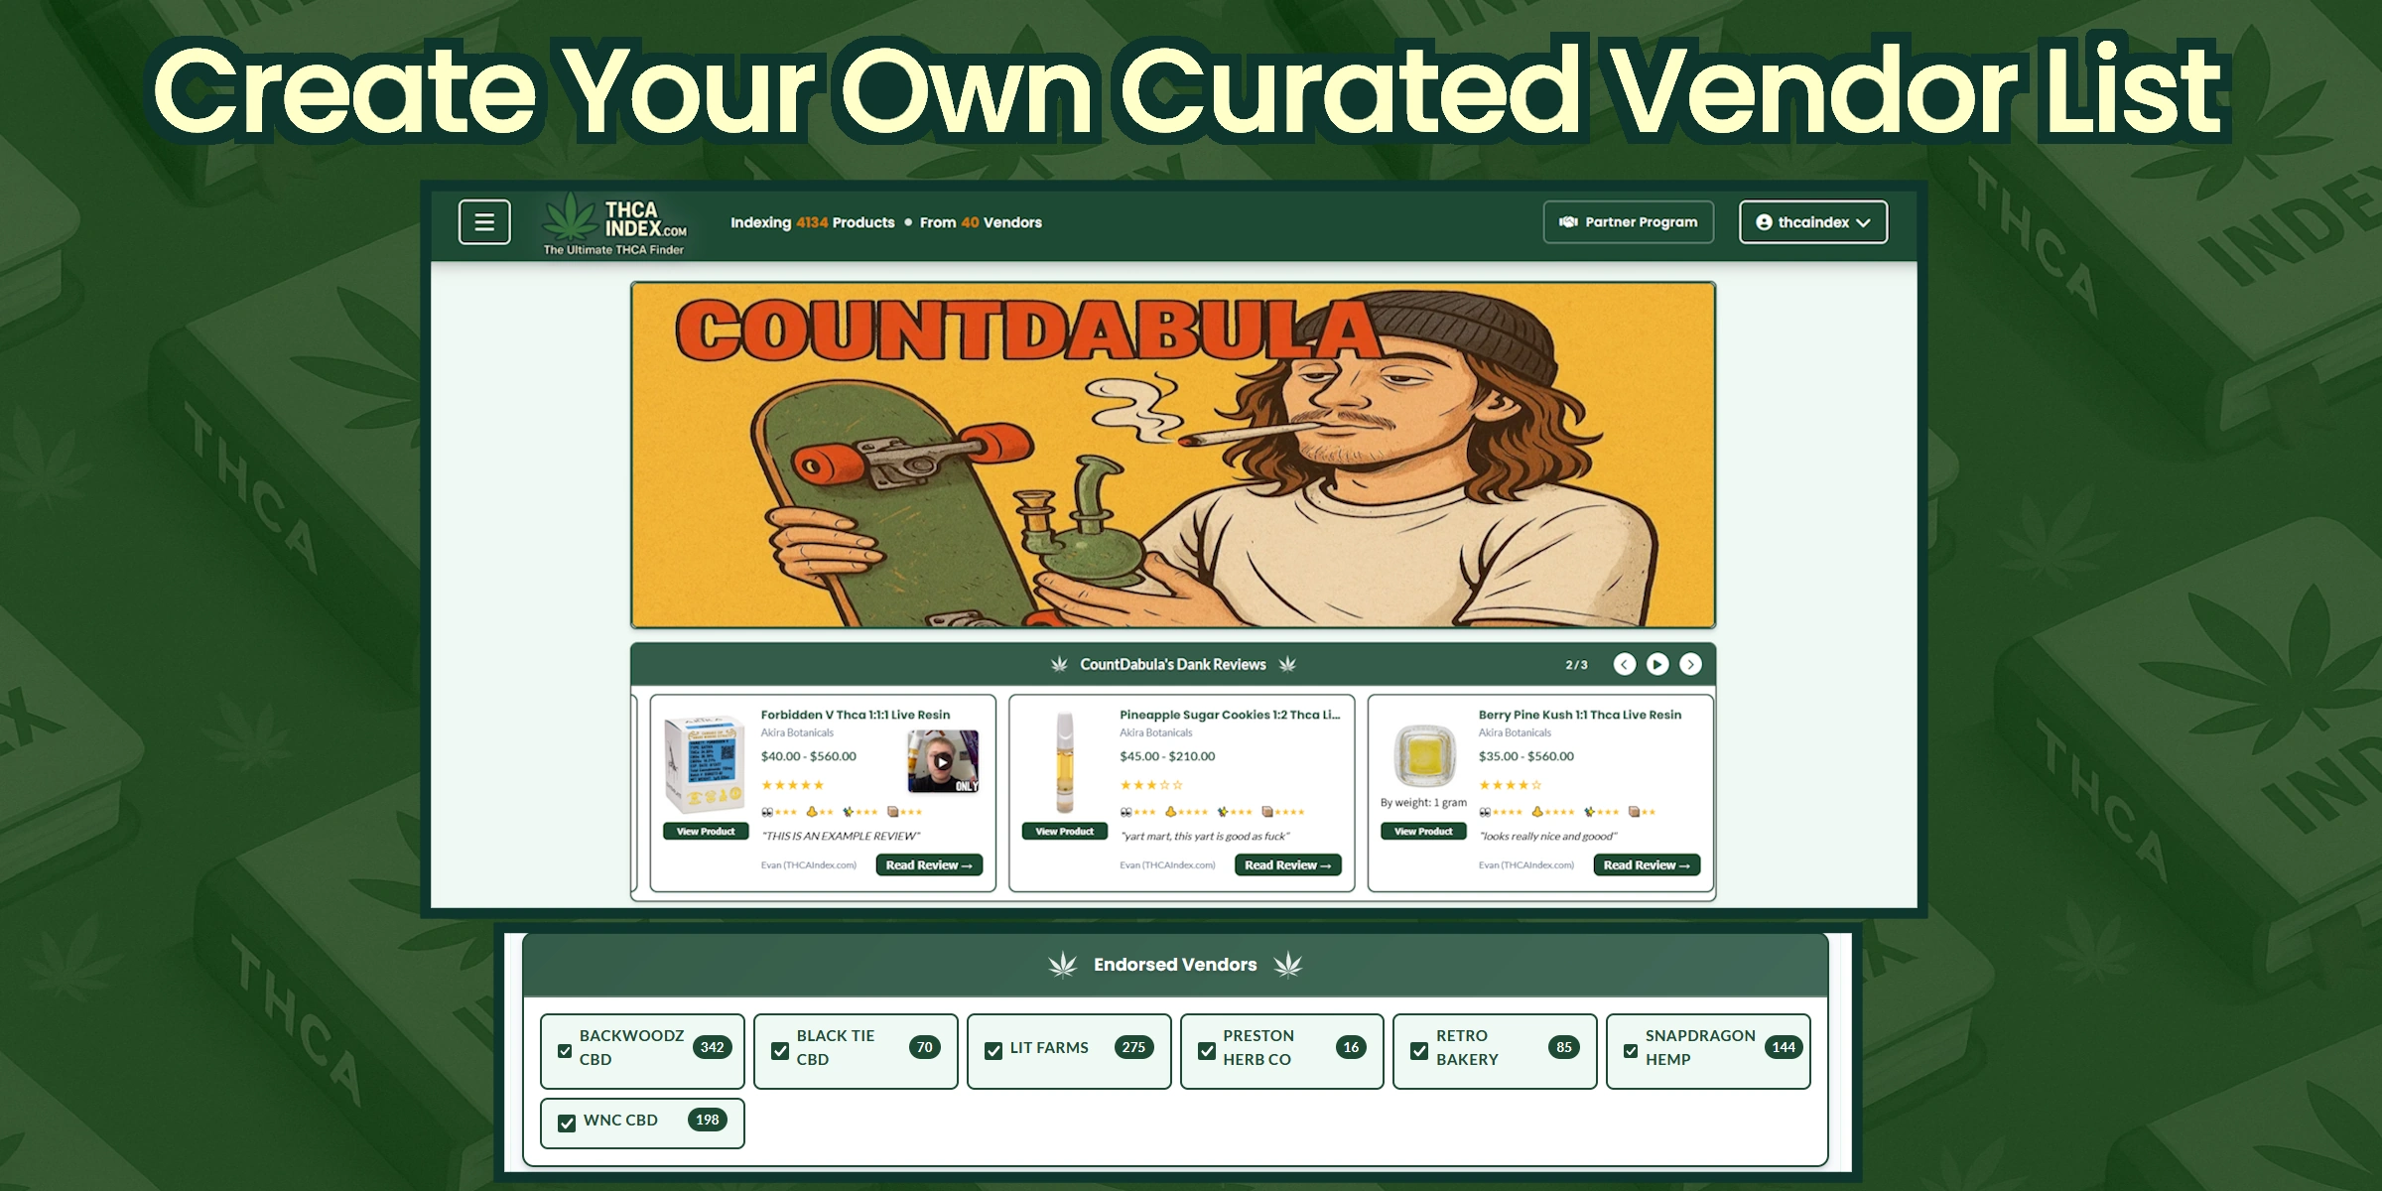Image resolution: width=2382 pixels, height=1191 pixels.
Task: Go back using the carousel previous arrow
Action: (x=1625, y=664)
